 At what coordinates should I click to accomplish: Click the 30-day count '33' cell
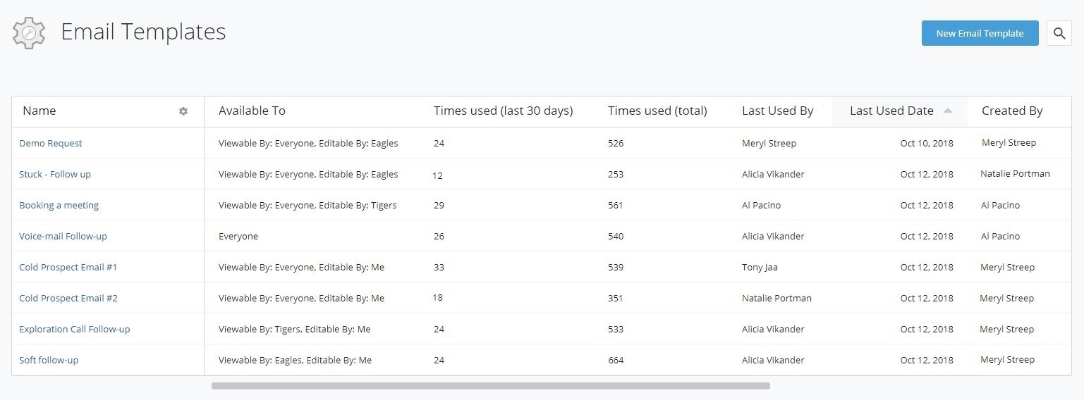(439, 267)
